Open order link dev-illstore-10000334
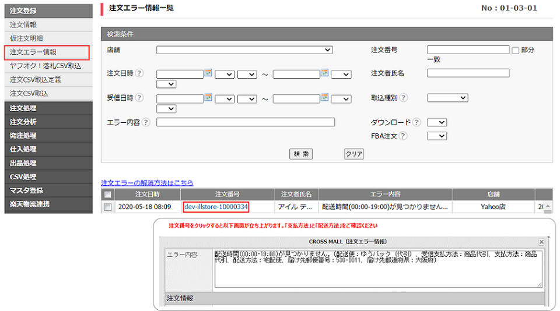 coord(216,207)
